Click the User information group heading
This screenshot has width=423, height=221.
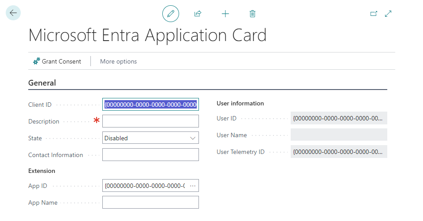tap(240, 103)
